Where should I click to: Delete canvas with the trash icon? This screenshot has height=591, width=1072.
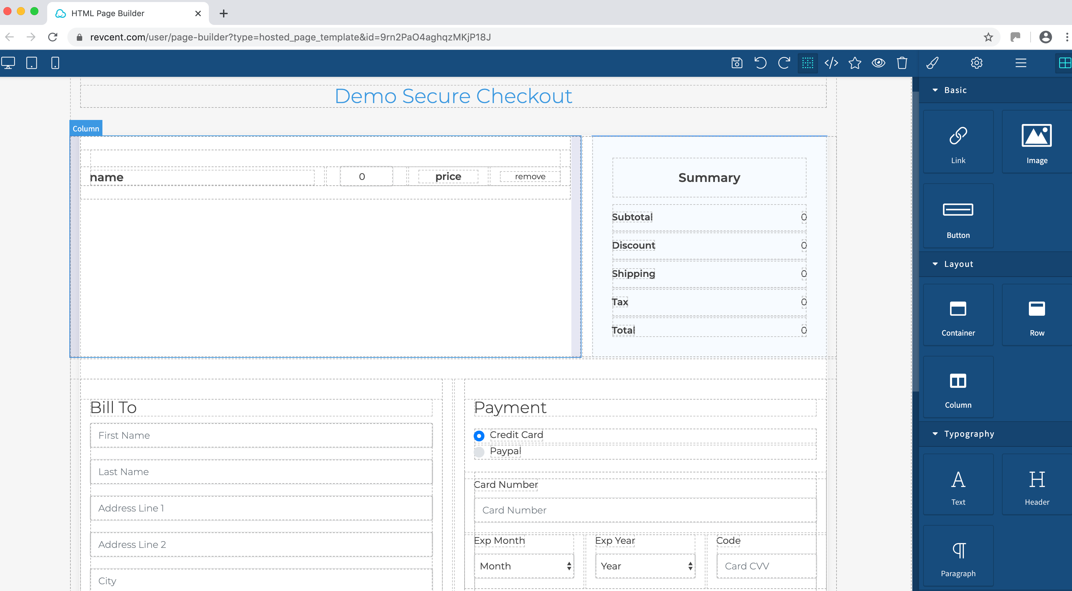coord(902,63)
